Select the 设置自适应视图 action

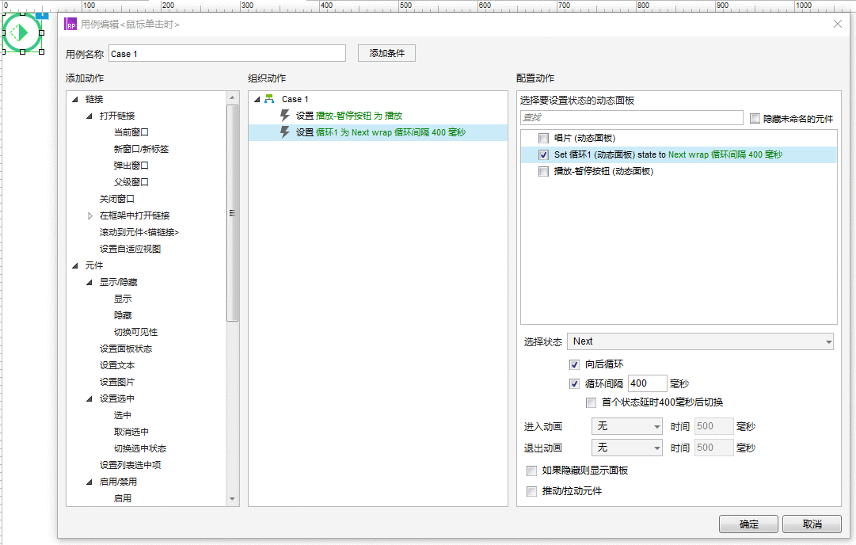point(130,249)
